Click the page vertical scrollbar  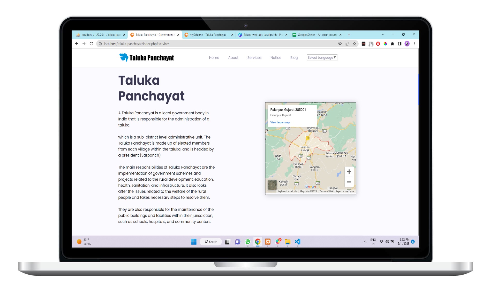pyautogui.click(x=418, y=89)
